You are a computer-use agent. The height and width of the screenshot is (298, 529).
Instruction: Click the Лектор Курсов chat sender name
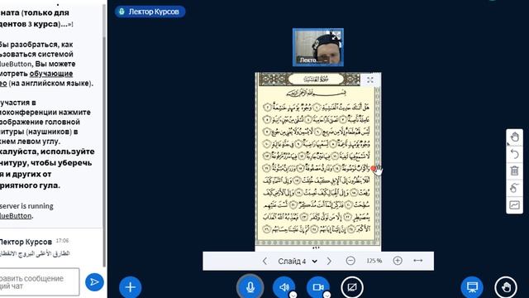(26, 242)
